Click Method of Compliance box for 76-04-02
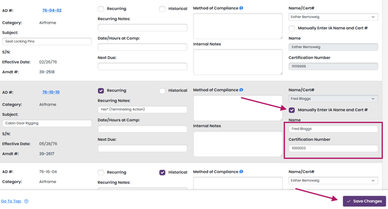Screen dimensions: 388x209 [x=238, y=26]
